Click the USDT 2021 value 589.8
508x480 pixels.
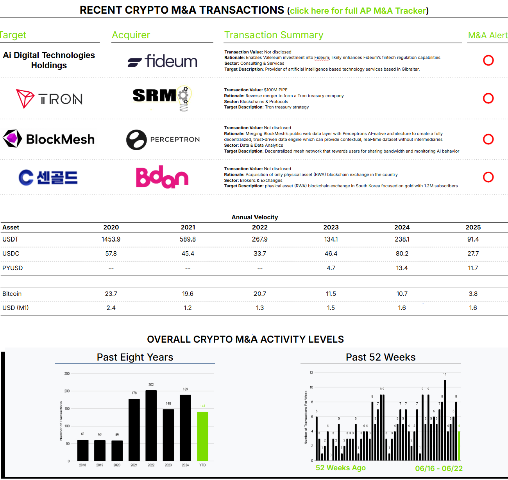pyautogui.click(x=188, y=239)
